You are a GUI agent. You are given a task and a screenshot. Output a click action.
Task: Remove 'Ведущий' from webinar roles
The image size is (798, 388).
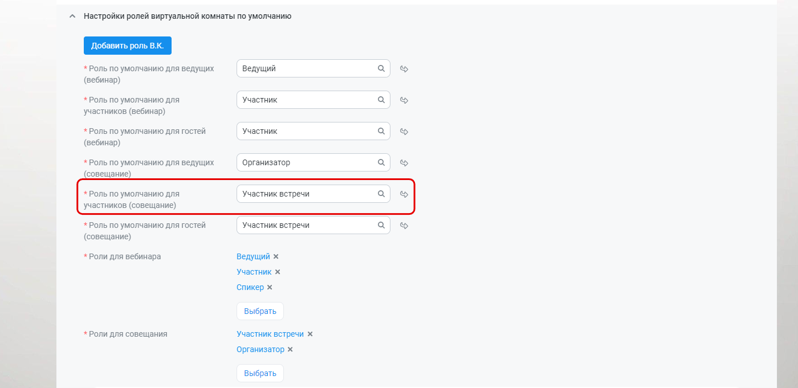pyautogui.click(x=276, y=257)
